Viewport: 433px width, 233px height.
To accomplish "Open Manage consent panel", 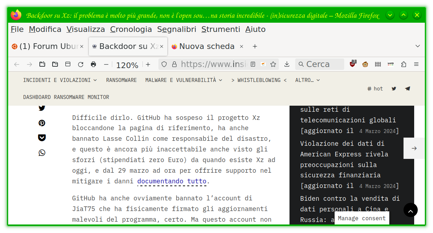I will pos(362,218).
